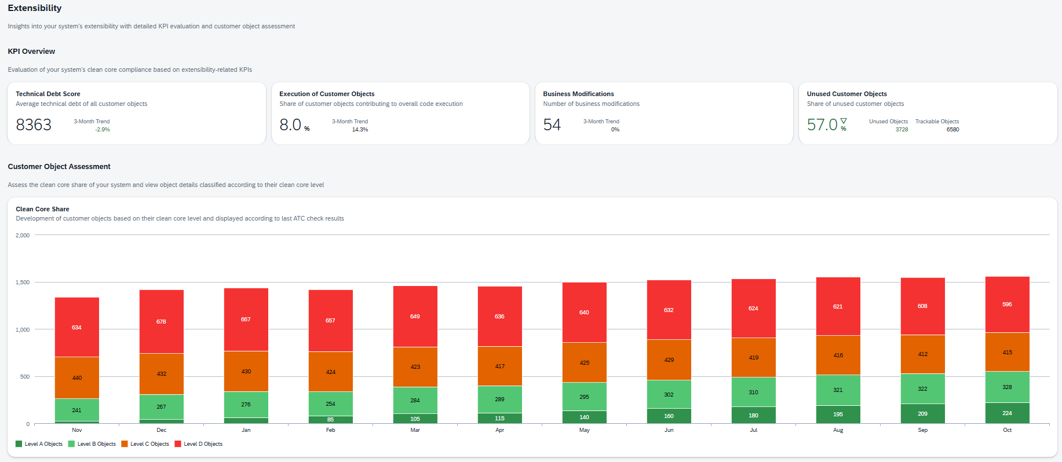Click the Trackable Objects value 6580

coord(952,130)
